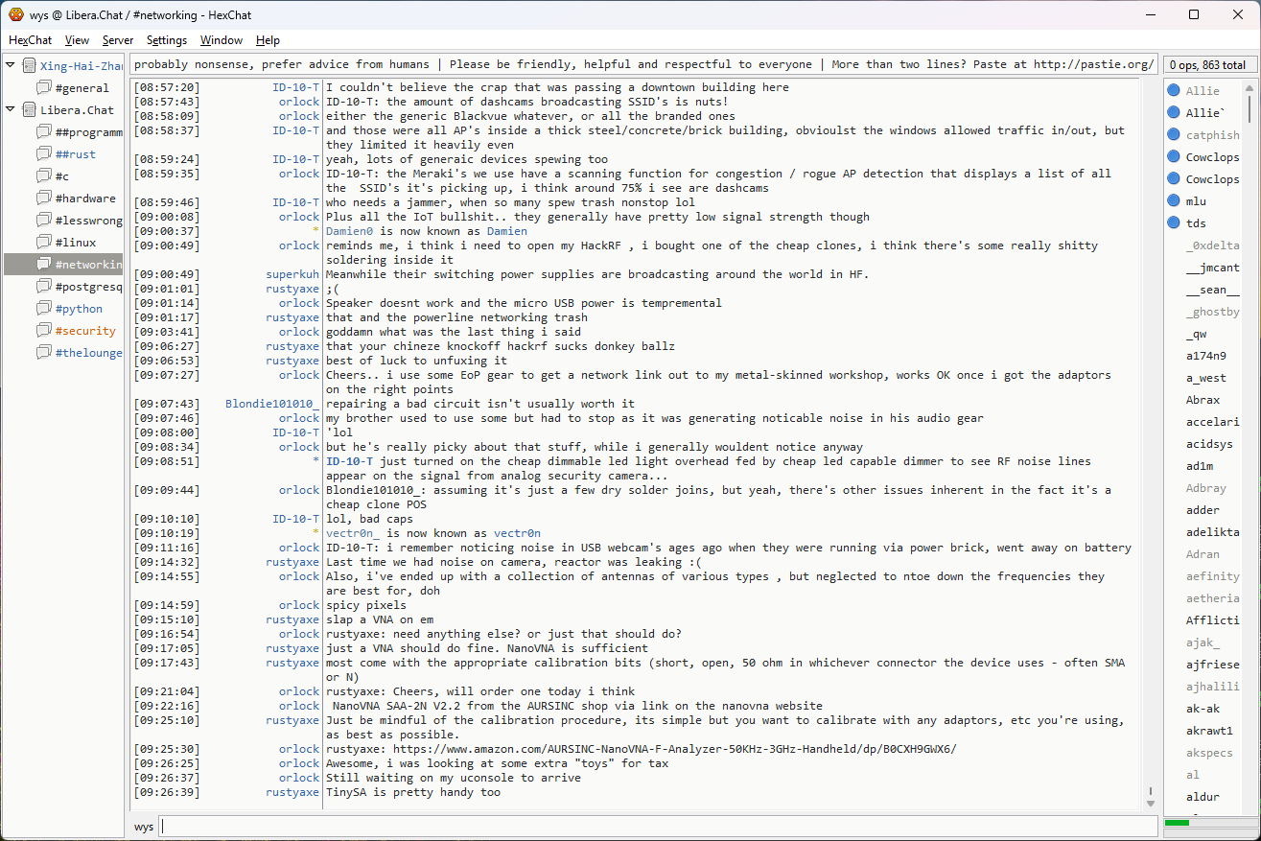Image resolution: width=1261 pixels, height=841 pixels.
Task: Collapse the Xing-Hai-Zhai server tree
Action: (11, 66)
